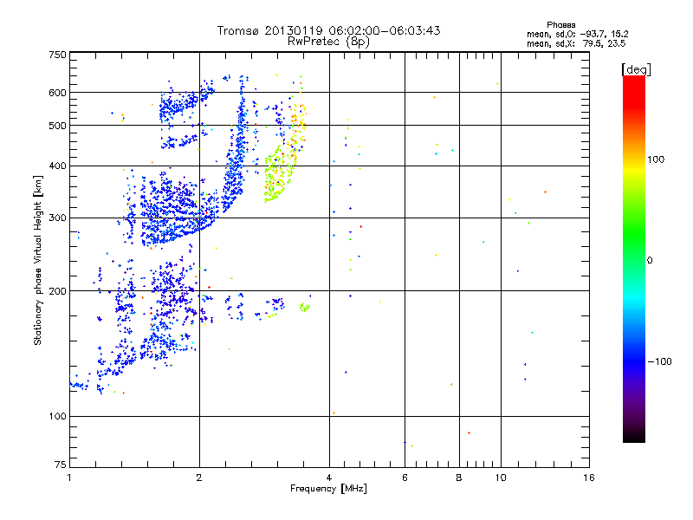Click the y-axis '400' tick label
Viewport: 693px width, 520px height.
[58, 166]
